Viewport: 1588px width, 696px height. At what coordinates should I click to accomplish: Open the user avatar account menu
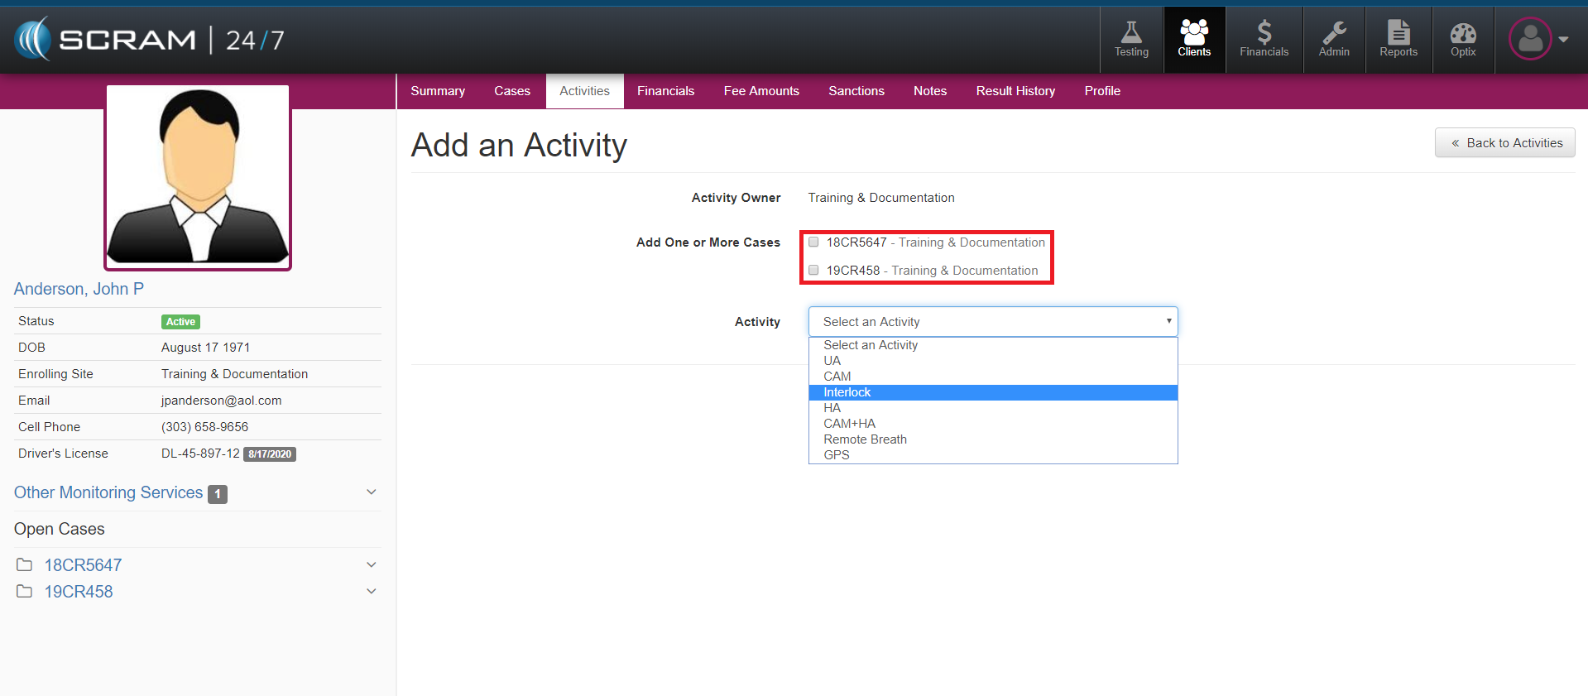click(1538, 39)
